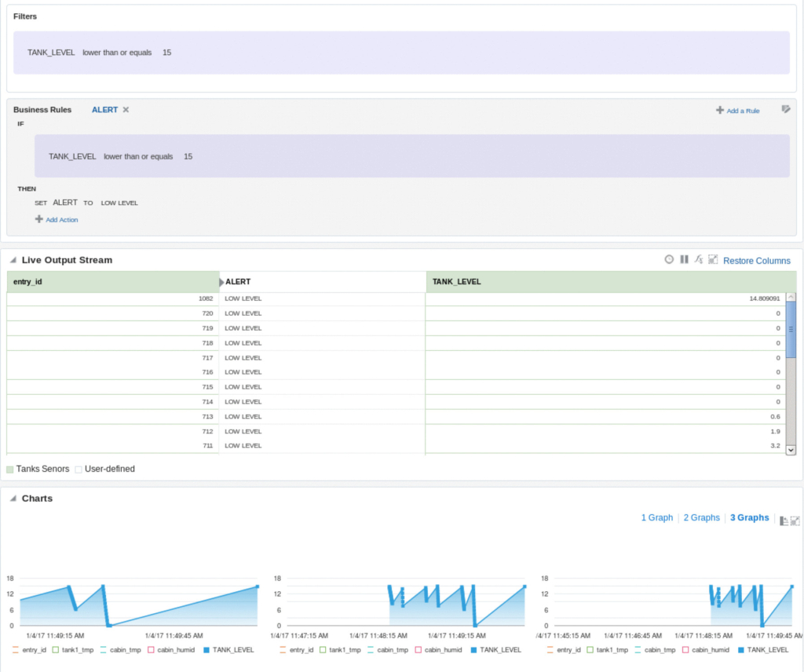Select the ALERT rule tab
The image size is (804, 672).
pyautogui.click(x=104, y=110)
